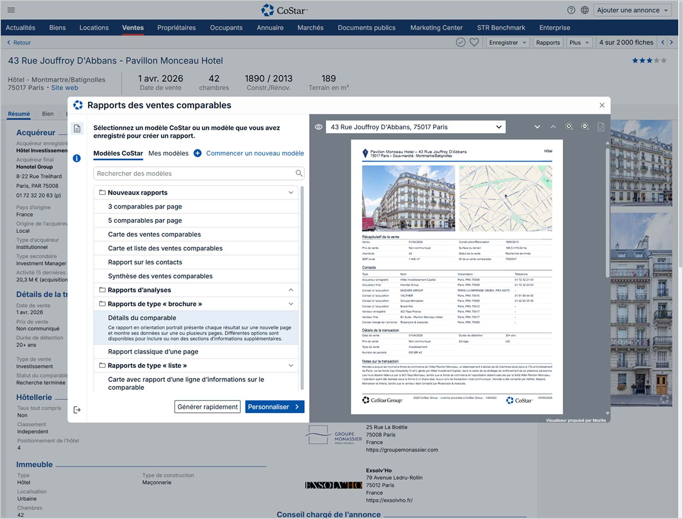The width and height of the screenshot is (683, 519).
Task: Open the exsolvho.fr link
Action: (389, 500)
